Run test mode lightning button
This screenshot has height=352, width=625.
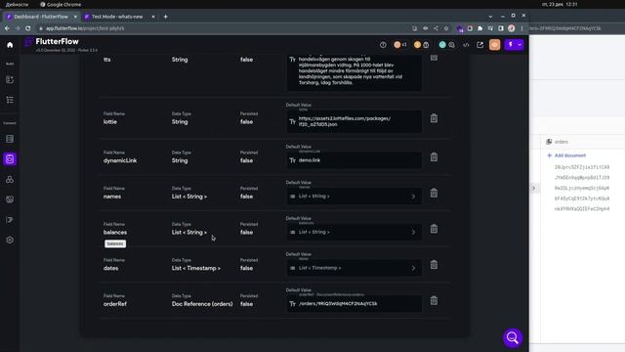(510, 45)
